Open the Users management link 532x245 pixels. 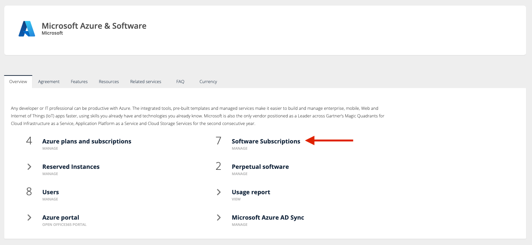pos(51,192)
